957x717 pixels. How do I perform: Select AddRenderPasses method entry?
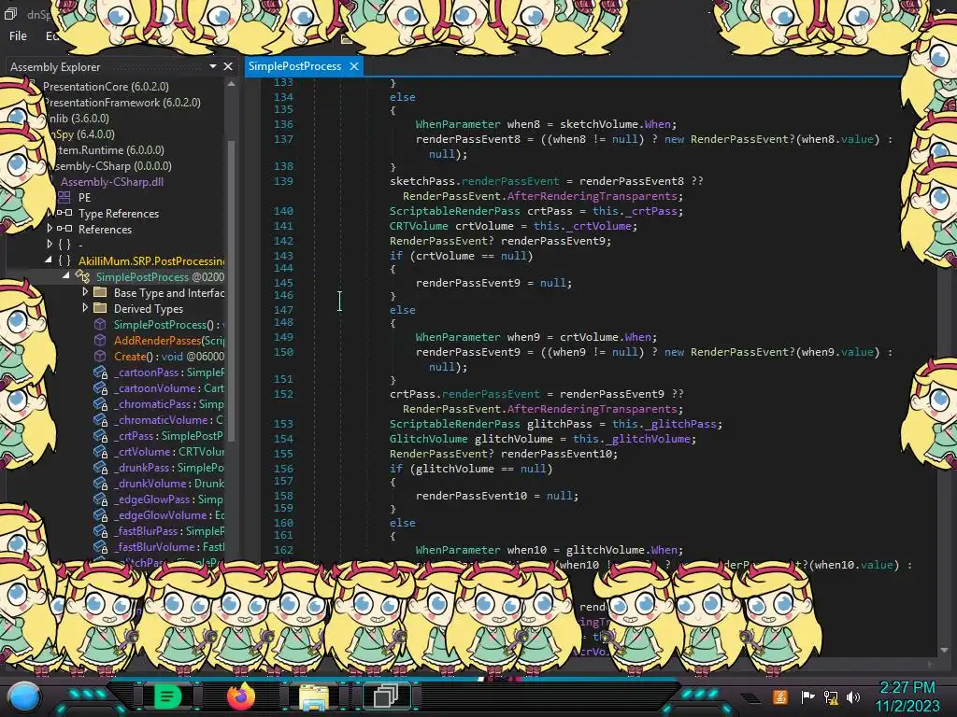click(x=169, y=341)
